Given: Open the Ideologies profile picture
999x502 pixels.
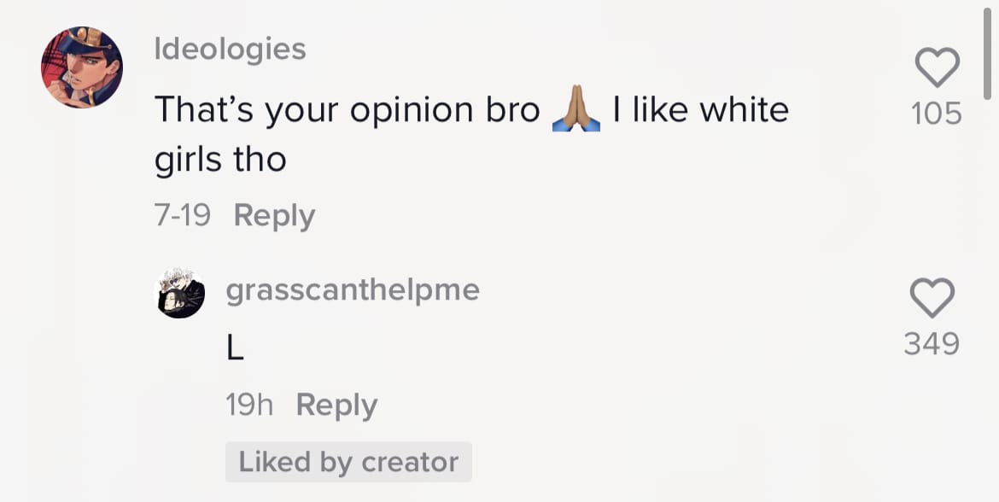Looking at the screenshot, I should click(x=82, y=67).
